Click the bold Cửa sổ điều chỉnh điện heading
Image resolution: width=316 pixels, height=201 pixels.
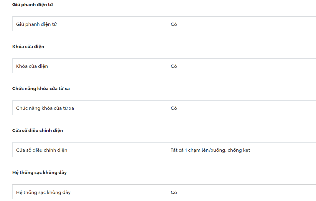pyautogui.click(x=38, y=131)
